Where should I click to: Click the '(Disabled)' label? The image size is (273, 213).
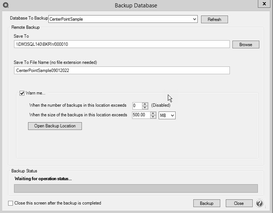[x=161, y=105]
